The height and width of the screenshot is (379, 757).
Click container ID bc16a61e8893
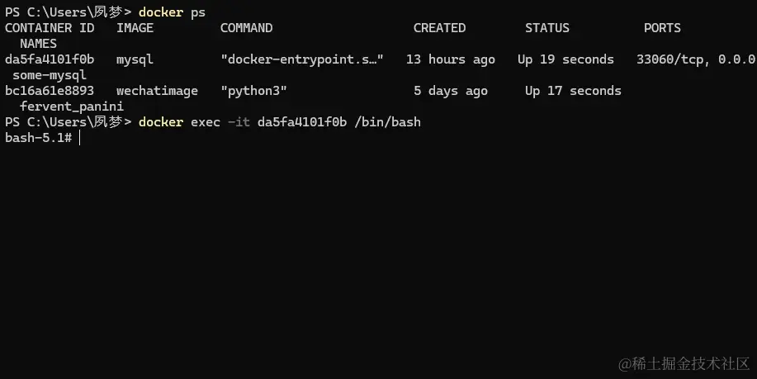(x=50, y=91)
